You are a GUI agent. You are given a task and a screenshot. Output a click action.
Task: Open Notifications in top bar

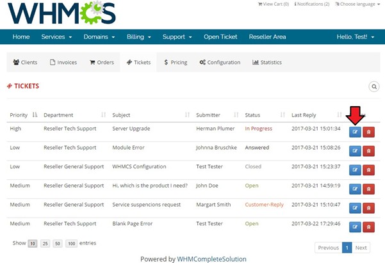point(313,4)
